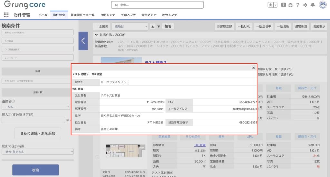Switch to the 管理物件空室一覧 tab
The image size is (330, 177).
click(x=82, y=15)
